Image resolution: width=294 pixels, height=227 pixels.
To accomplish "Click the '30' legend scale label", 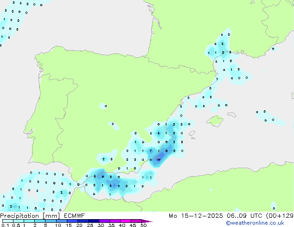I will click(101, 225).
